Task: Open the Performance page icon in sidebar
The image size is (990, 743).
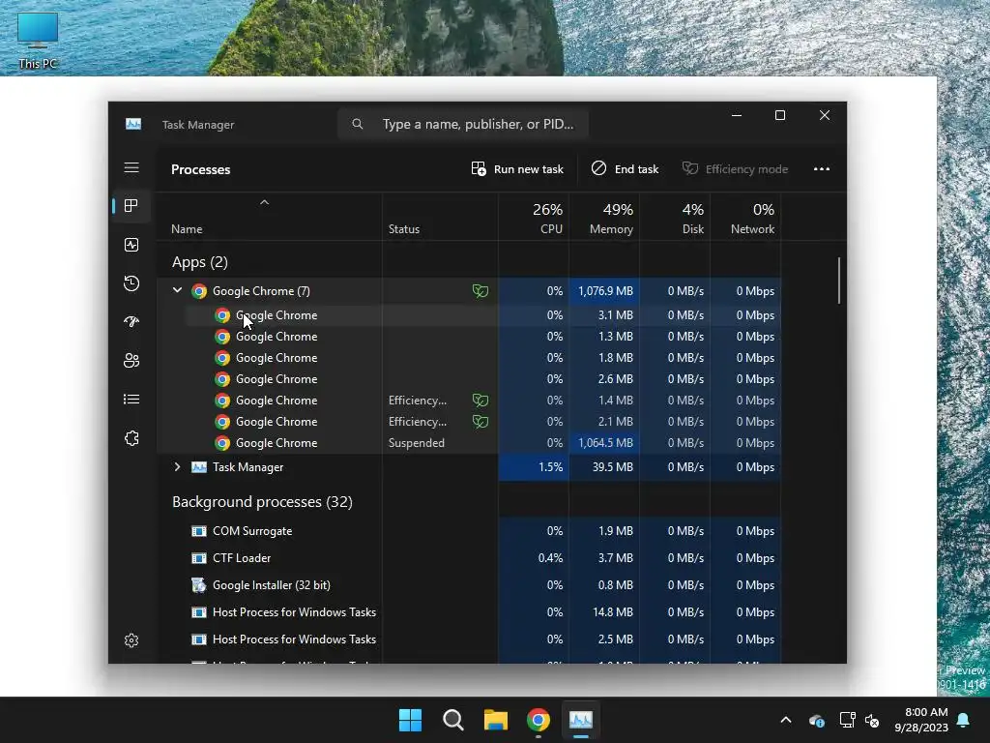Action: pos(131,245)
